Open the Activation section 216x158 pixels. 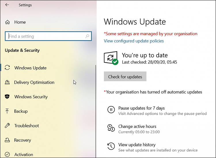[24, 155]
